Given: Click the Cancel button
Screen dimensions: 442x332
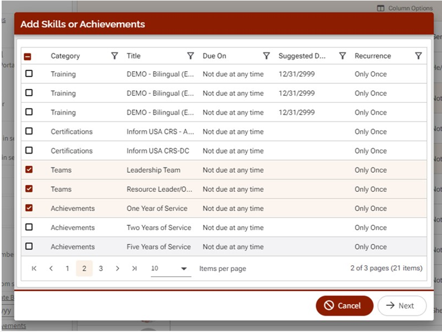Looking at the screenshot, I should click(344, 306).
